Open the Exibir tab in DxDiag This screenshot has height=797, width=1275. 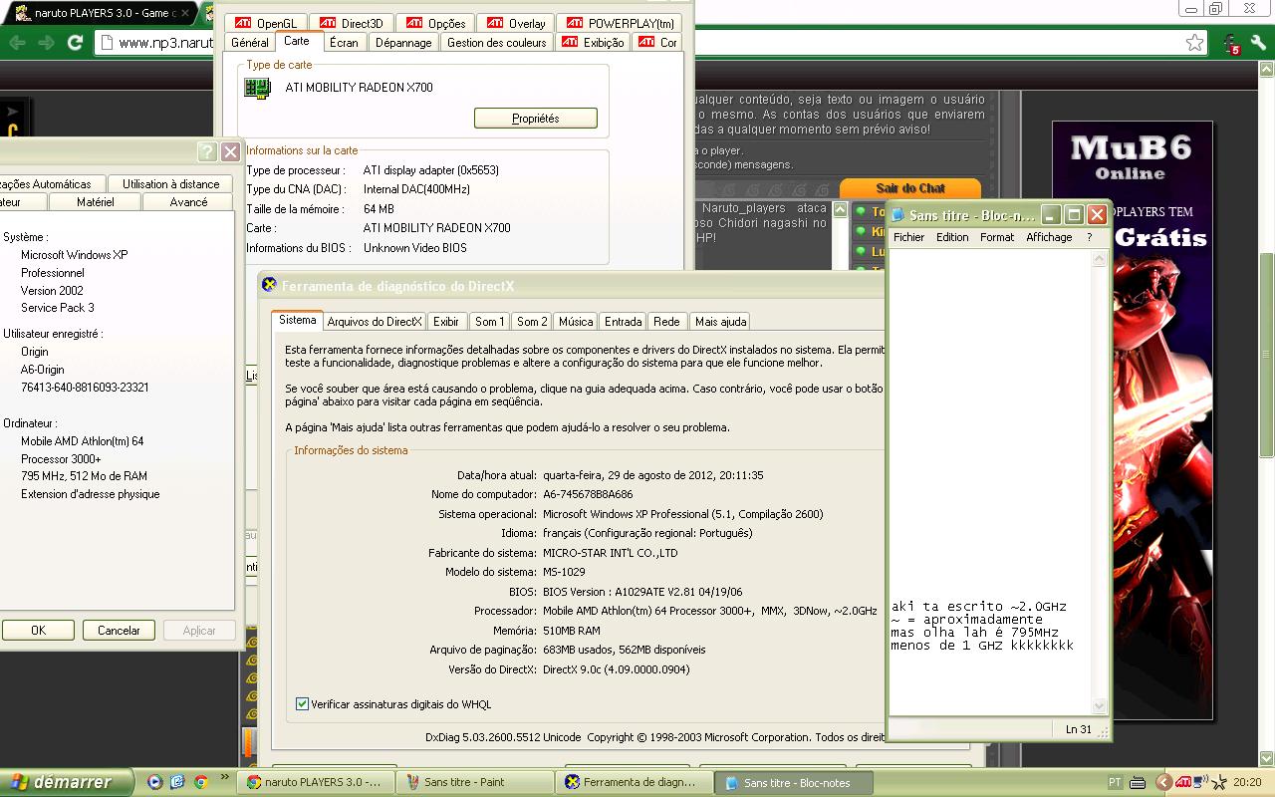[x=446, y=322]
